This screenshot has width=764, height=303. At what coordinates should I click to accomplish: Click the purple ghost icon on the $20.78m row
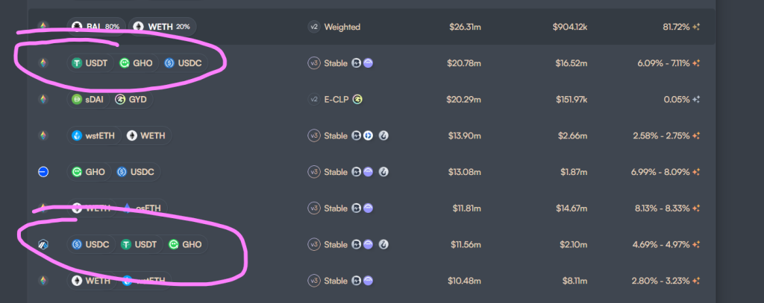click(369, 63)
